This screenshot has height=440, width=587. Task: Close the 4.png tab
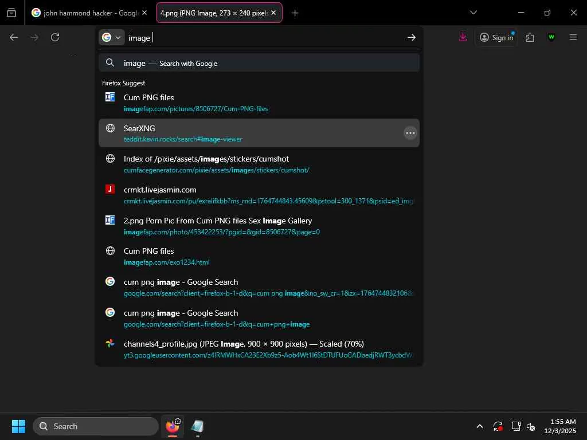coord(273,13)
